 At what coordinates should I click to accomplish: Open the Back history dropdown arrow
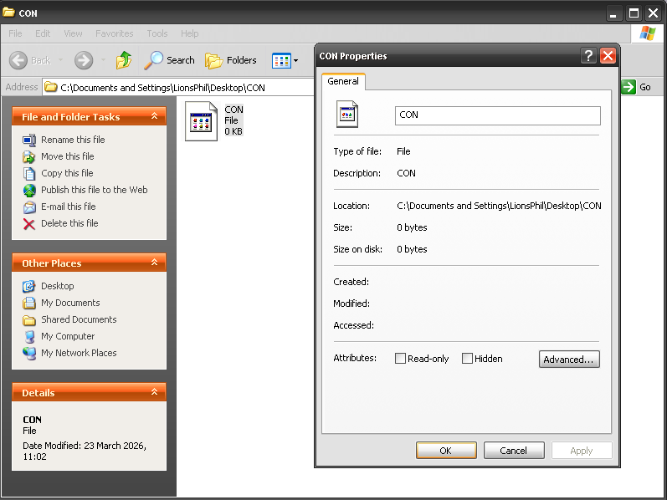(61, 60)
